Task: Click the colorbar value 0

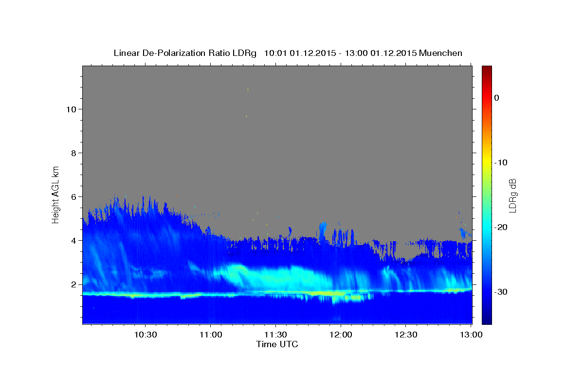Action: 496,98
